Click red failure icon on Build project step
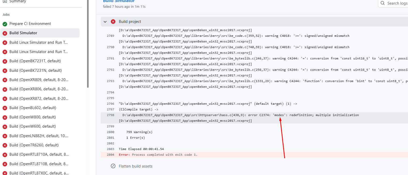Image resolution: width=408 pixels, height=175 pixels. pyautogui.click(x=113, y=22)
